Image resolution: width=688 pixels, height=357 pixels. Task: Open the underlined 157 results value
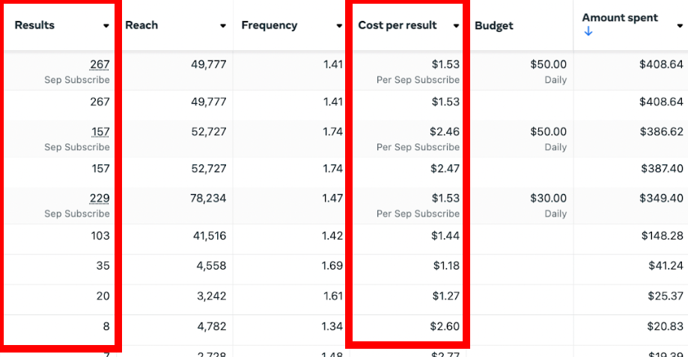[100, 132]
